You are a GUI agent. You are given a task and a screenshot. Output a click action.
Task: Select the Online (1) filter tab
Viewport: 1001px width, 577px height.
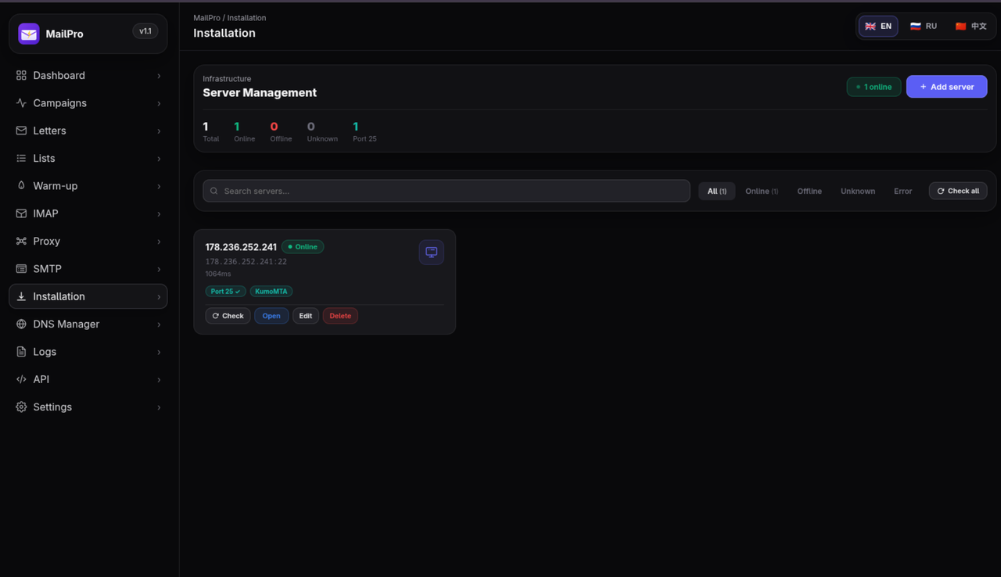pos(761,191)
